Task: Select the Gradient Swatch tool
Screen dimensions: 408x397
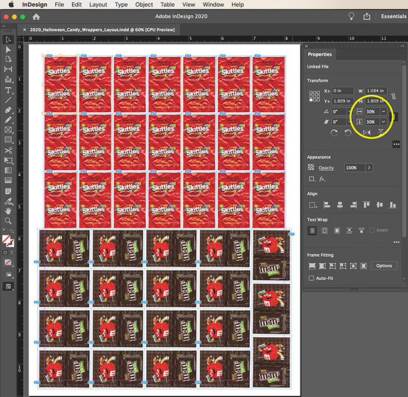Action: pyautogui.click(x=8, y=170)
